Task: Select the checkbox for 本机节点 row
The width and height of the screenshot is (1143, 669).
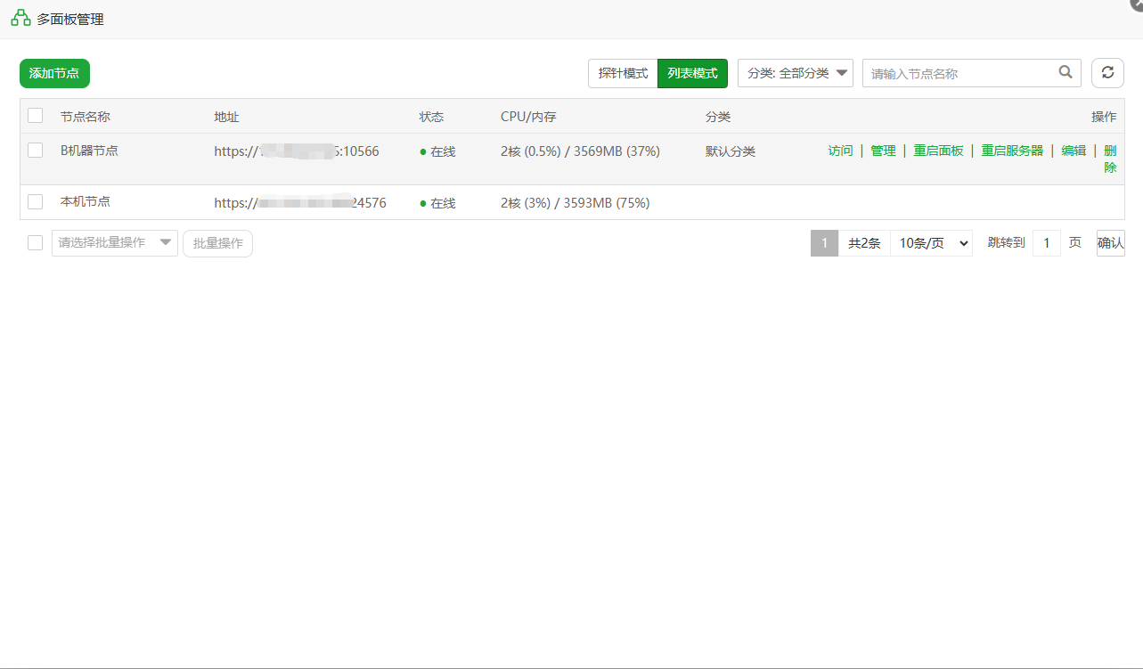Action: [x=35, y=201]
